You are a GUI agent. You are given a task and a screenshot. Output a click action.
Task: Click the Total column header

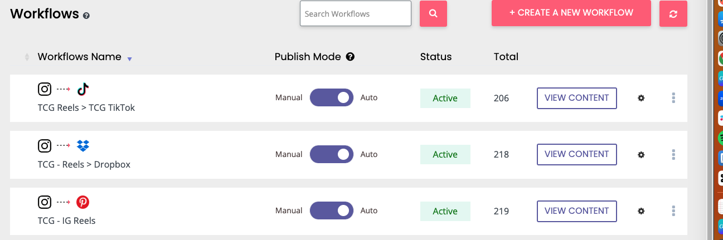click(x=506, y=57)
